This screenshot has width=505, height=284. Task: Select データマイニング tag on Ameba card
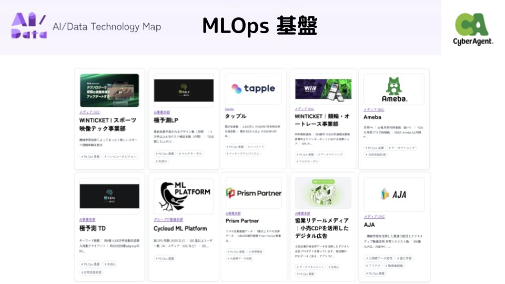tap(402, 148)
